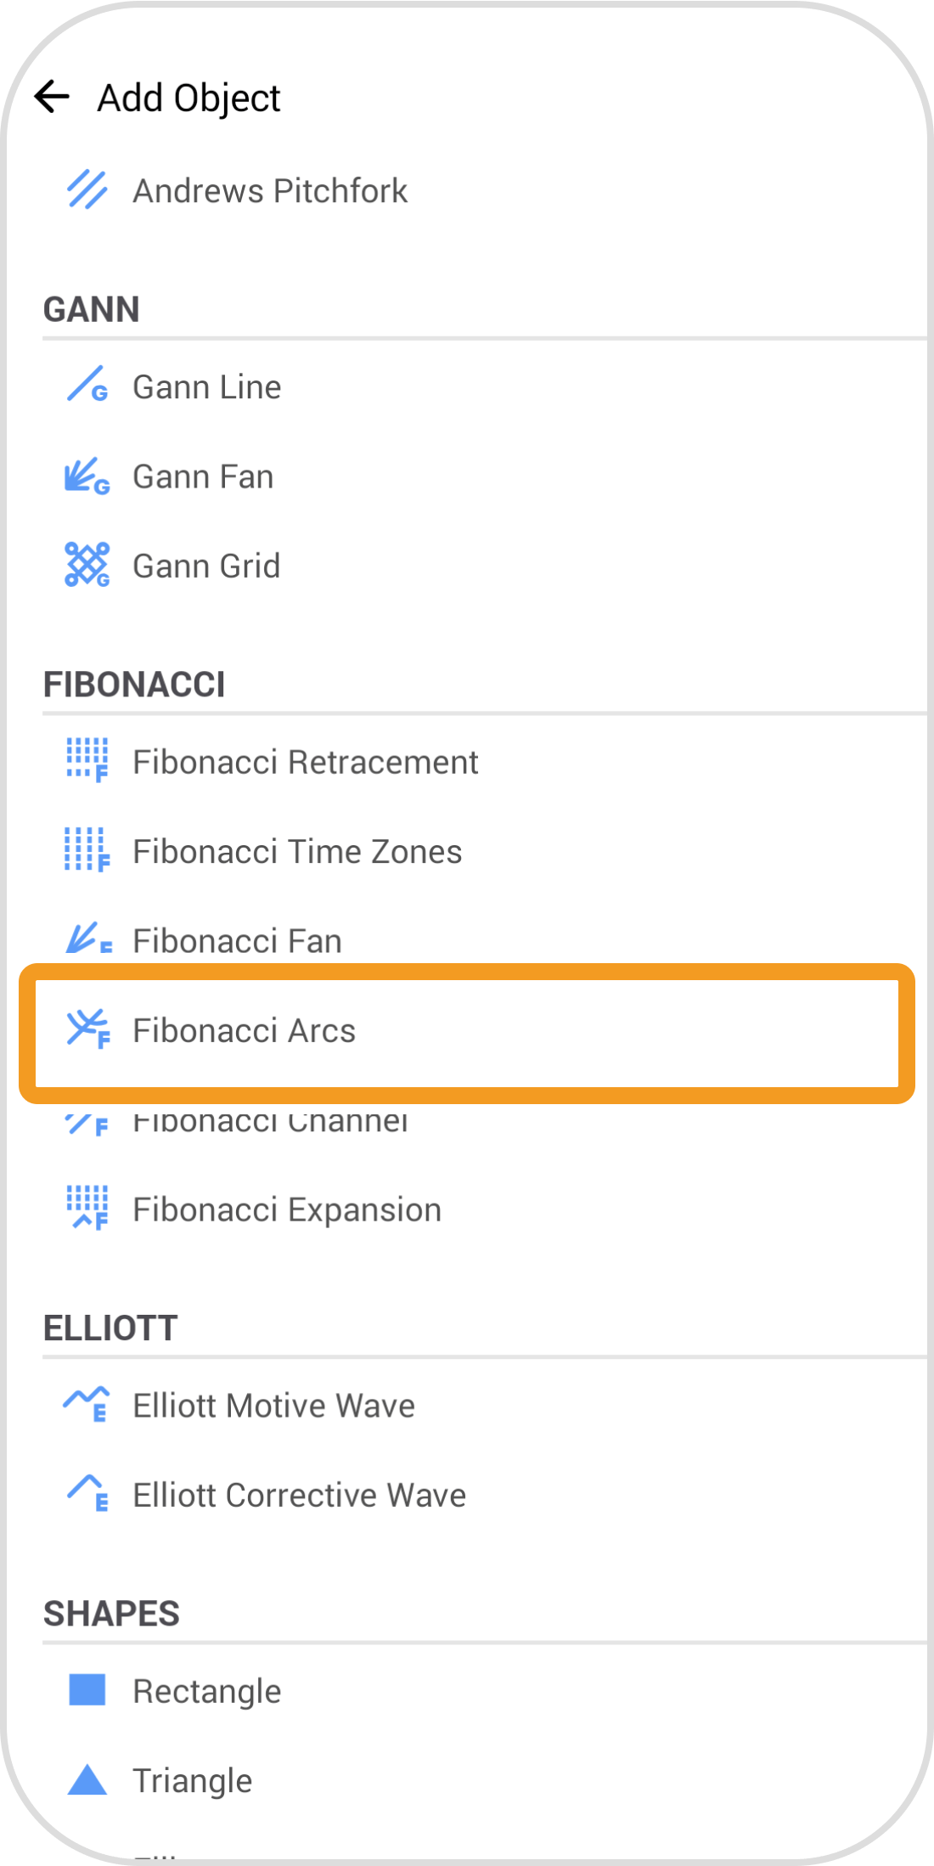Viewport: 934px width, 1866px height.
Task: Tap the back arrow icon
Action: click(x=52, y=97)
